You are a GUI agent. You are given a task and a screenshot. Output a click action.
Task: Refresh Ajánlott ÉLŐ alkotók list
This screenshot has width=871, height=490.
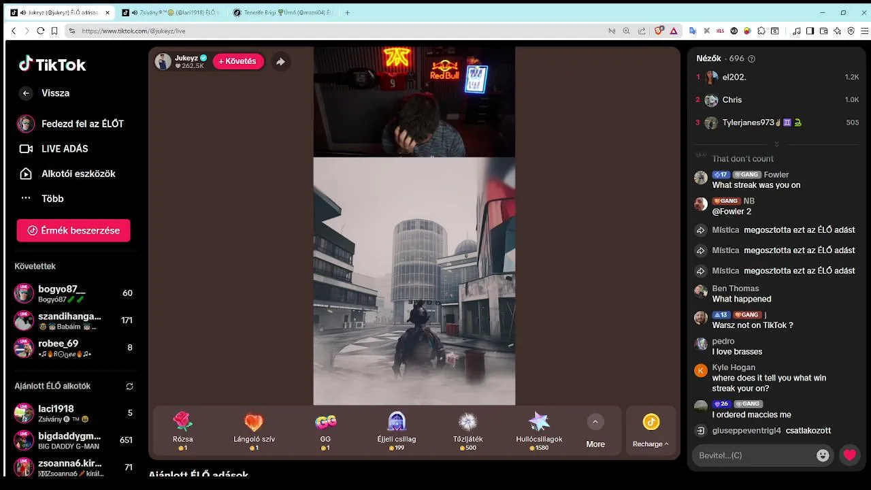[129, 386]
